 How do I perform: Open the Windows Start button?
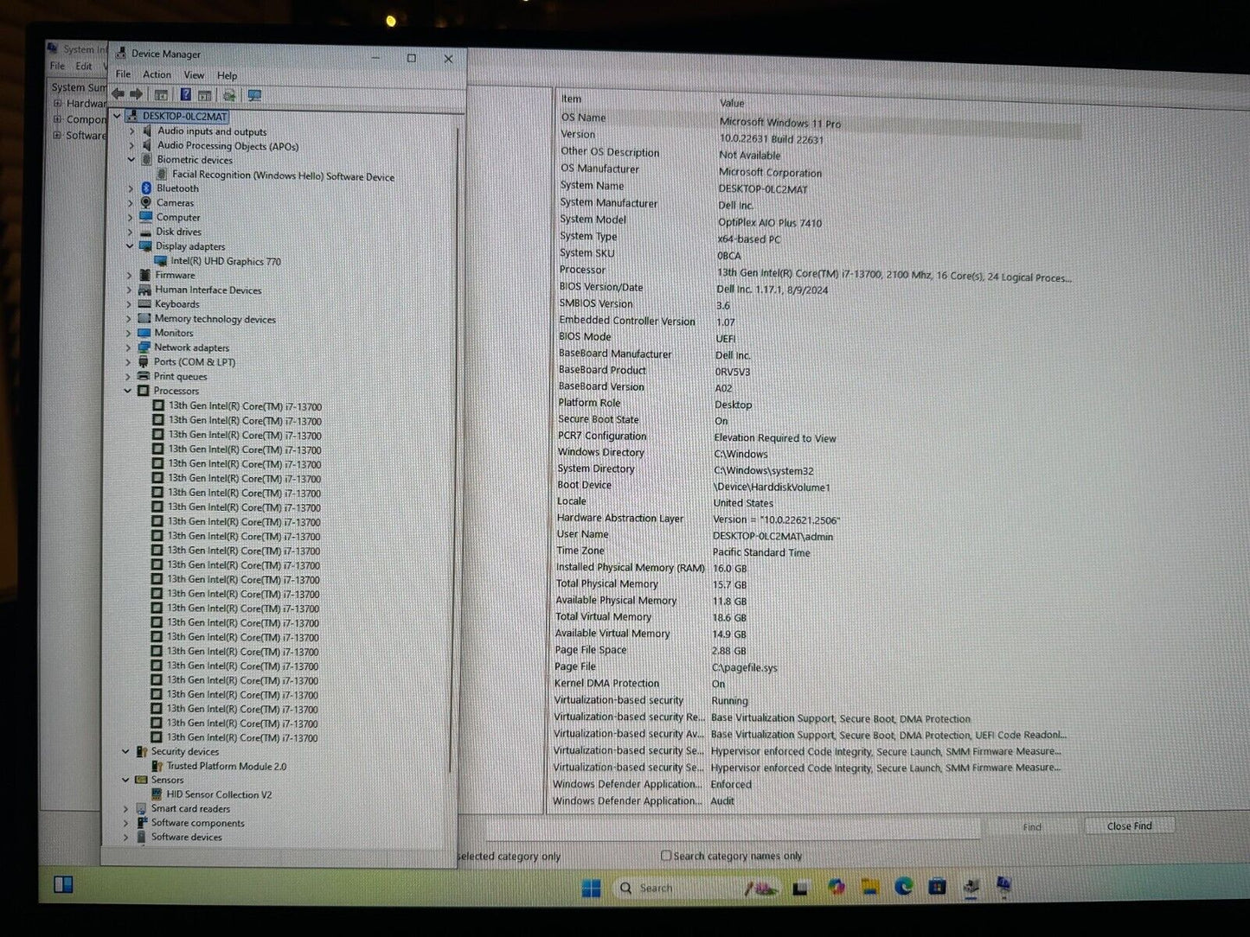coord(592,889)
